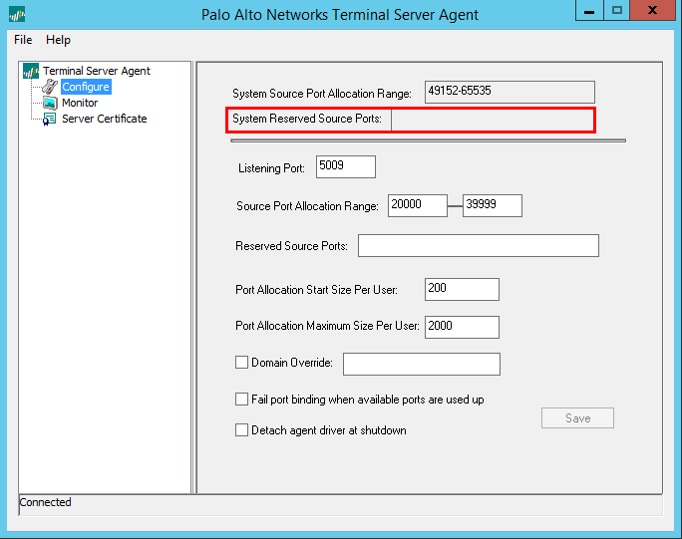This screenshot has width=682, height=539.
Task: Select the Server Certificate tree item
Action: [x=105, y=119]
